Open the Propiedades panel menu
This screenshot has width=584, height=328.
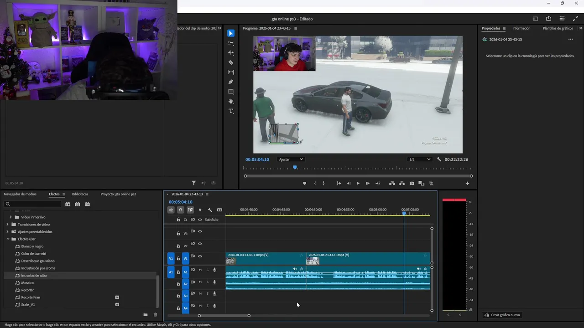(x=504, y=28)
